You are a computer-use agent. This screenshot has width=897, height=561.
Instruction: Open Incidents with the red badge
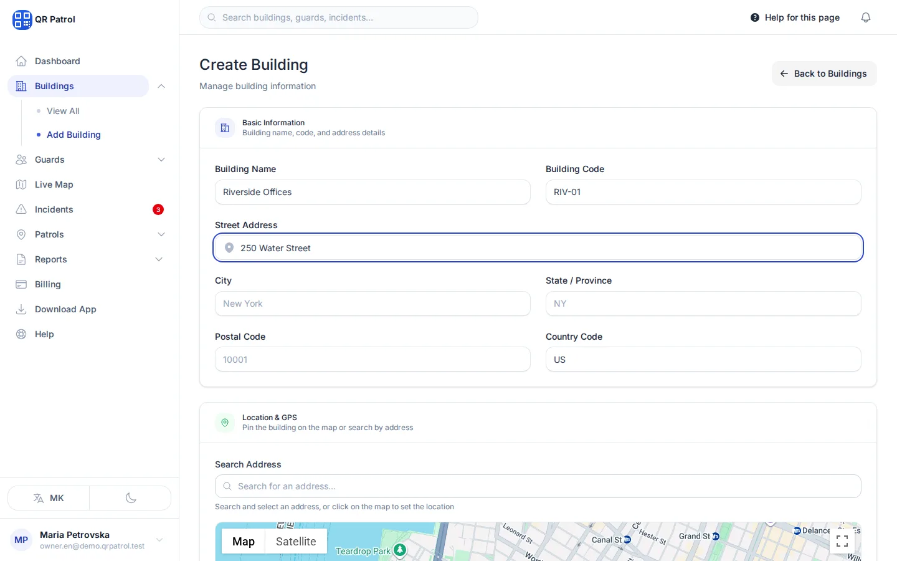[90, 209]
